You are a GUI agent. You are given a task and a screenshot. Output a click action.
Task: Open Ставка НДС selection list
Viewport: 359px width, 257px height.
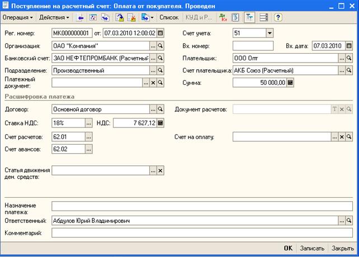pyautogui.click(x=88, y=123)
